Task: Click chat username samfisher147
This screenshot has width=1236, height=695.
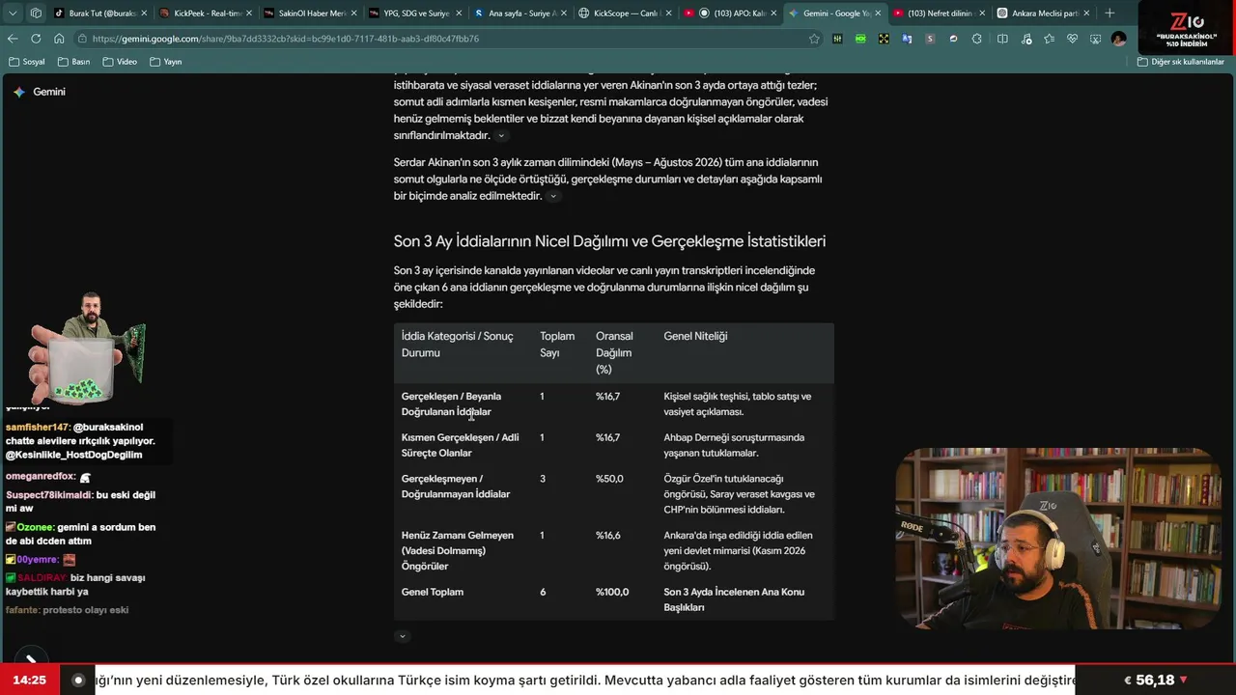Action: tap(38, 427)
